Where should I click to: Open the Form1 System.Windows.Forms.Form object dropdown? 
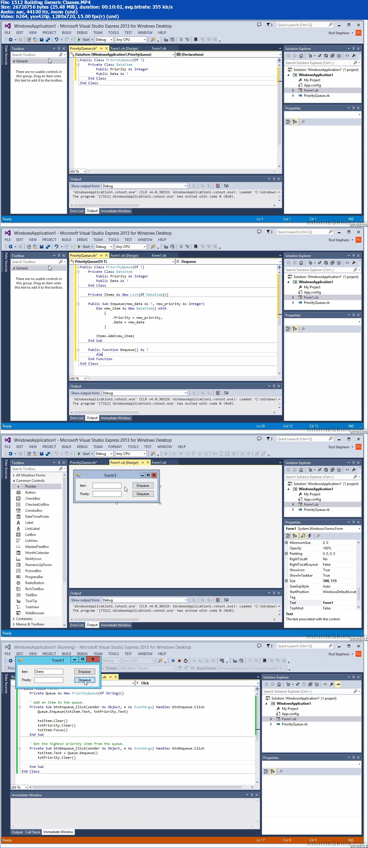323,529
